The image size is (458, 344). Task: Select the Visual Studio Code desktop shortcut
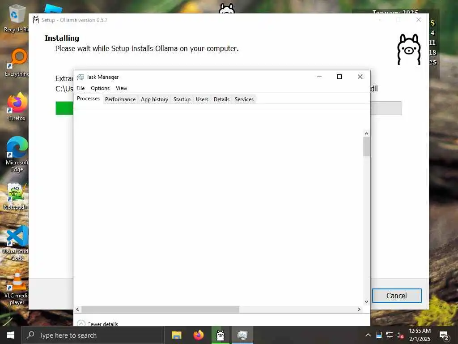coord(16,243)
